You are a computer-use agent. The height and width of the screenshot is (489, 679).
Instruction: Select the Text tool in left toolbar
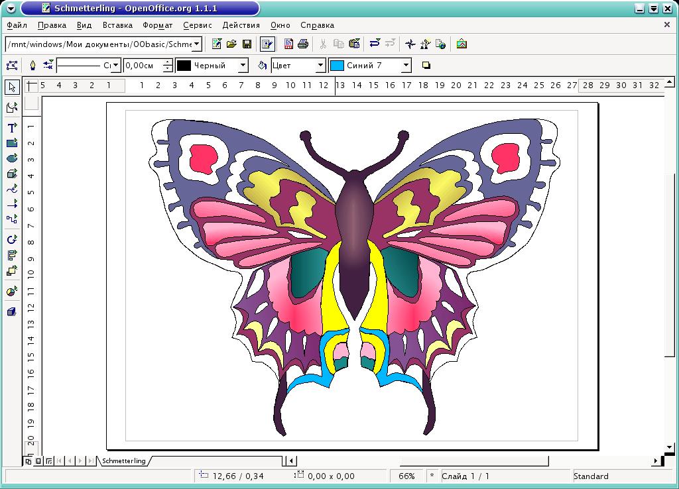click(x=12, y=128)
